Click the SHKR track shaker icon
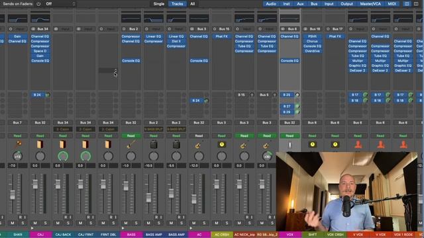 pyautogui.click(x=18, y=144)
